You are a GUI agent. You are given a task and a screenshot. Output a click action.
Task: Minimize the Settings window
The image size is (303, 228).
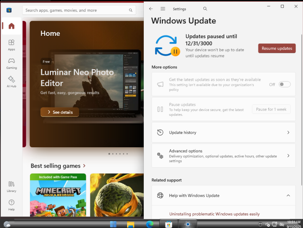(x=268, y=6)
